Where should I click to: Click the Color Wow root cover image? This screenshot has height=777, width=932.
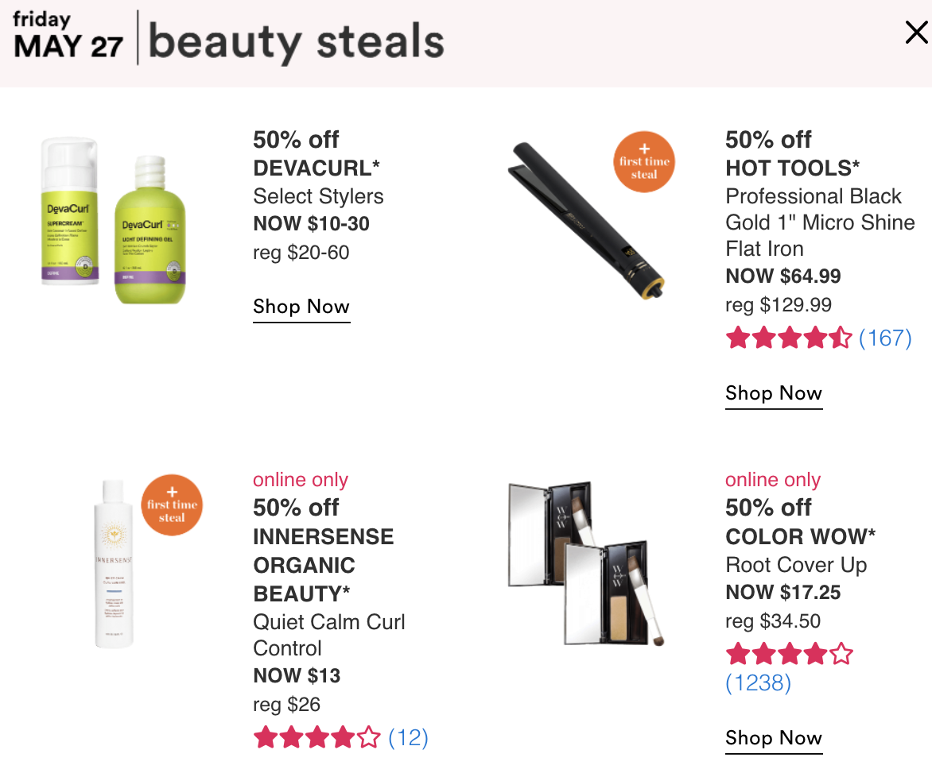(x=586, y=564)
